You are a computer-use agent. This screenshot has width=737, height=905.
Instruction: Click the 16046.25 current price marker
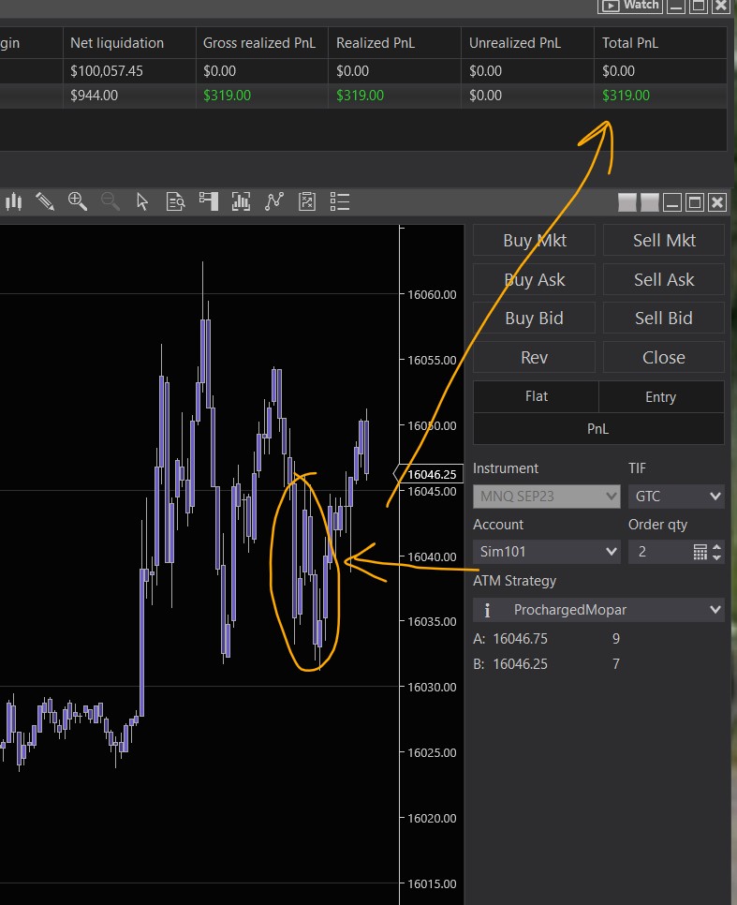pyautogui.click(x=430, y=474)
